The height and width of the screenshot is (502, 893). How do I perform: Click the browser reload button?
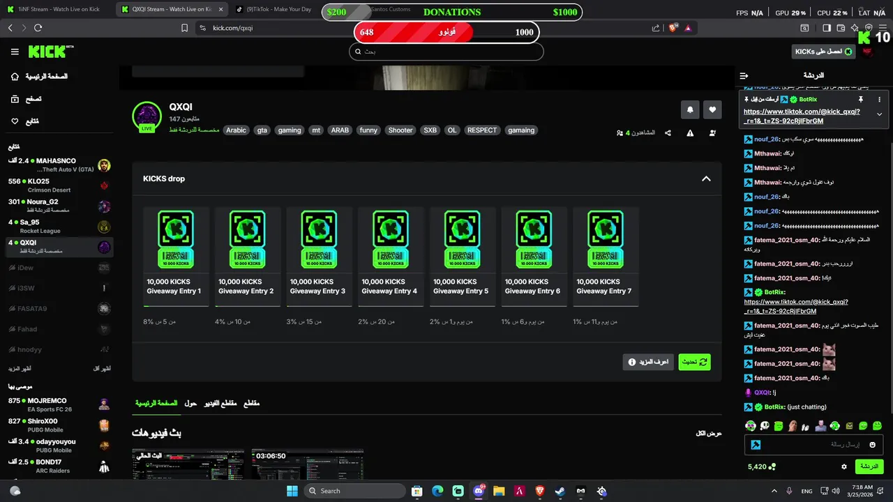point(38,28)
